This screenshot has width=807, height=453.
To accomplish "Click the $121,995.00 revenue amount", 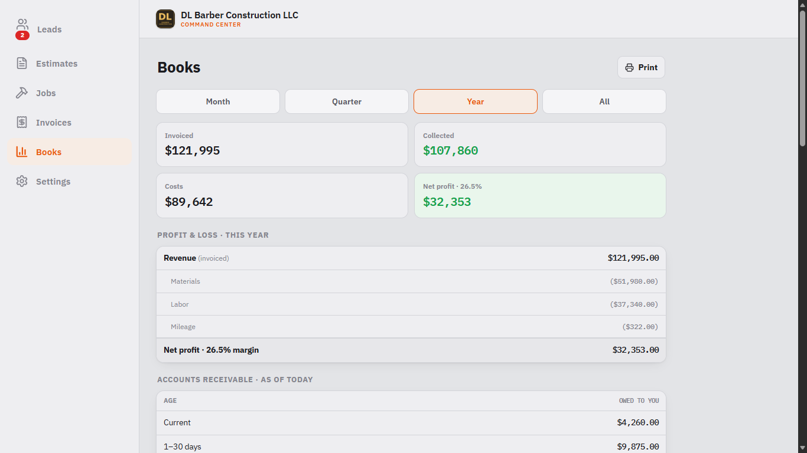I will coord(633,258).
